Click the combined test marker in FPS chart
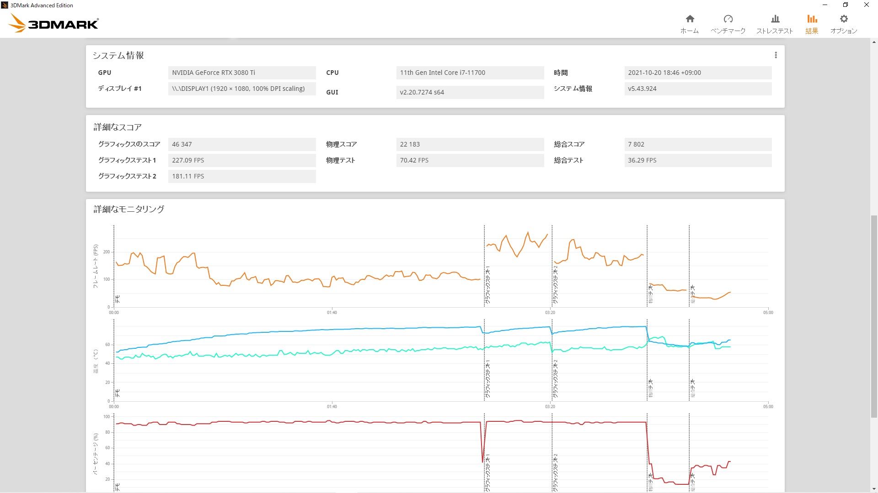The width and height of the screenshot is (878, 493). point(692,294)
